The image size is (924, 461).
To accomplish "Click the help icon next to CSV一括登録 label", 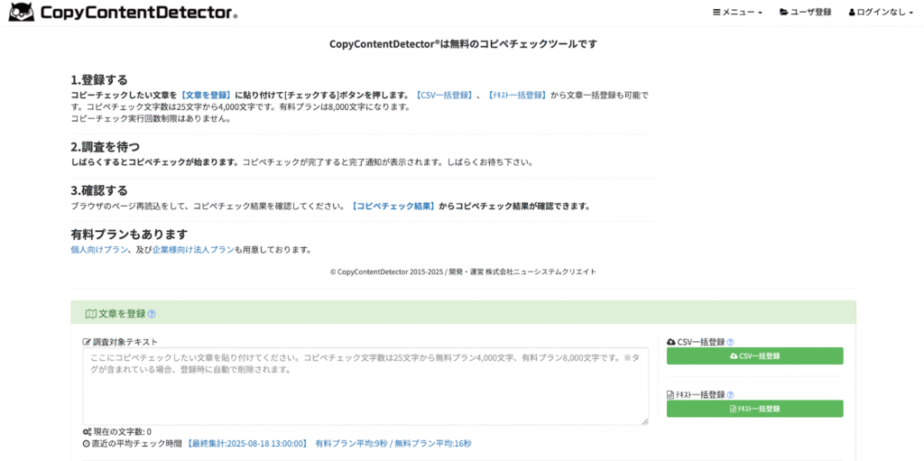I will [730, 342].
